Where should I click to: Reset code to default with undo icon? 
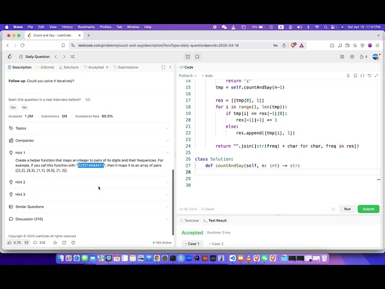[x=369, y=76]
